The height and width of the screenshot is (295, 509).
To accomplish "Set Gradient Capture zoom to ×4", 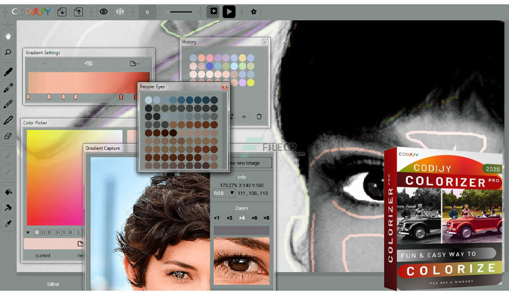I will tap(242, 218).
